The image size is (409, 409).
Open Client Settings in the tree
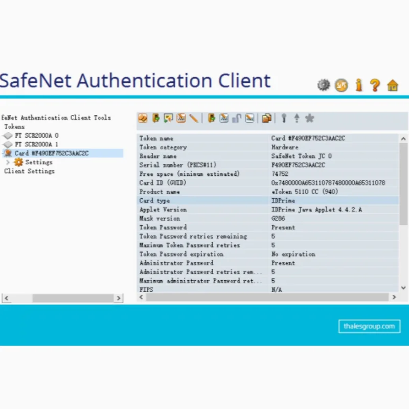[29, 171]
